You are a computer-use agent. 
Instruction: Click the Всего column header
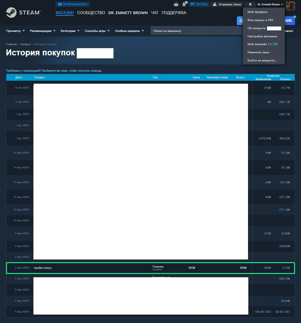tap(240, 77)
